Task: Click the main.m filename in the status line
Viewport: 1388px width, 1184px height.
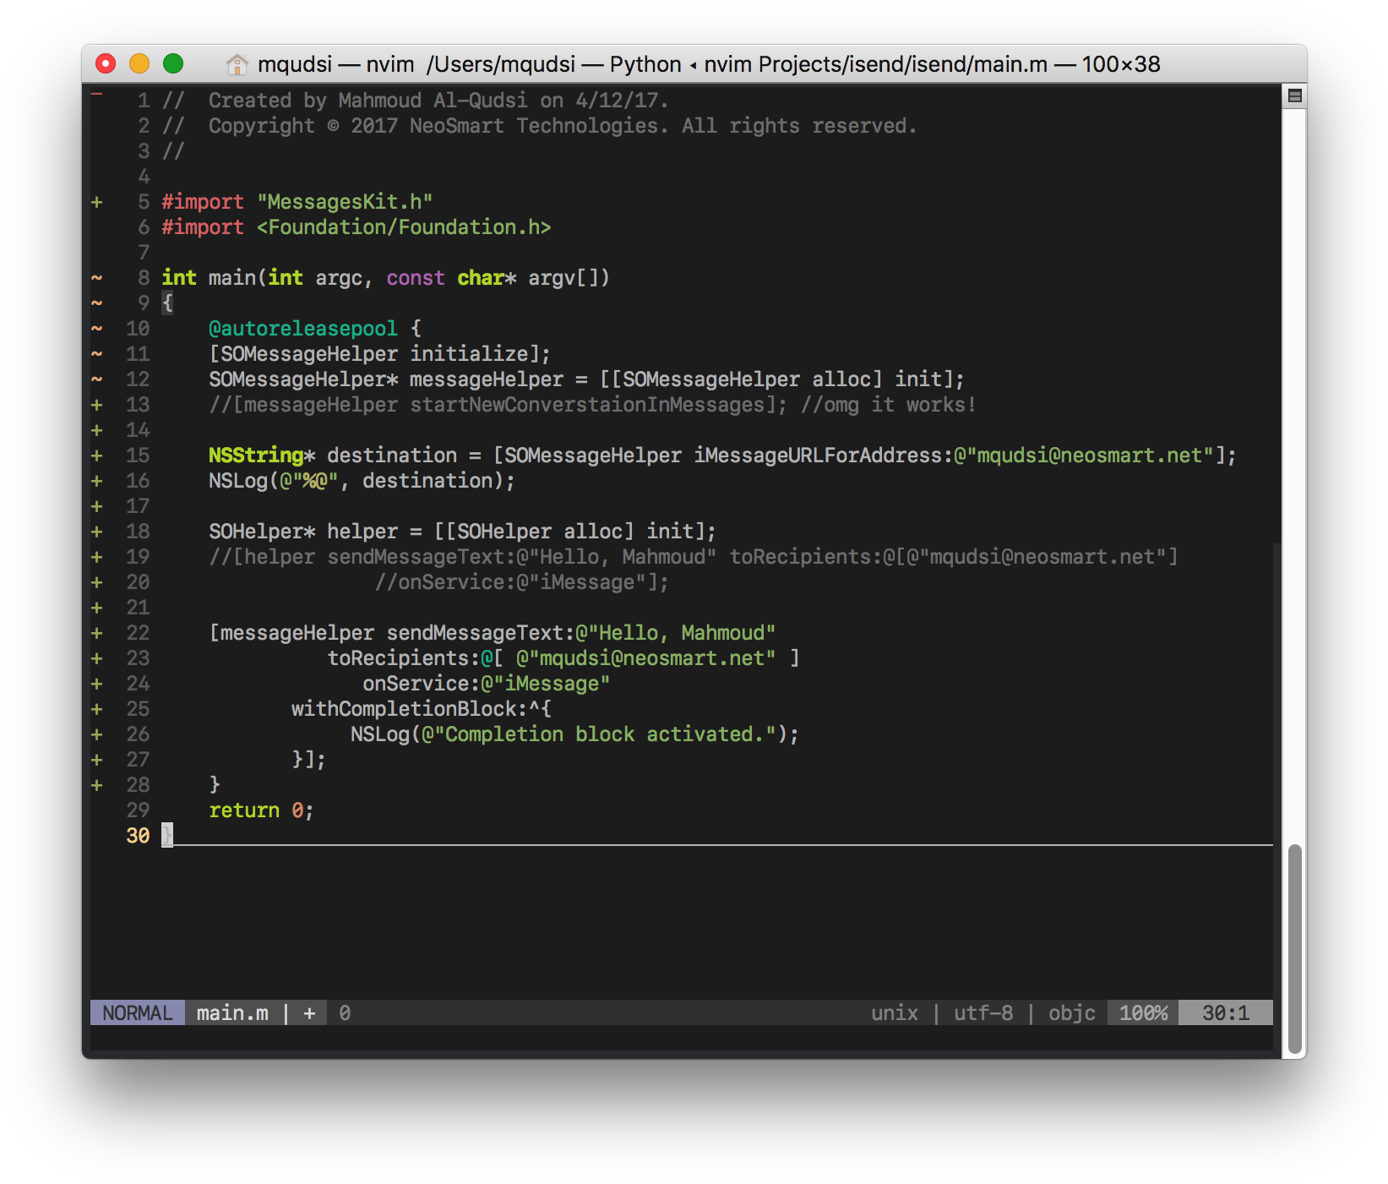Action: coord(232,1012)
